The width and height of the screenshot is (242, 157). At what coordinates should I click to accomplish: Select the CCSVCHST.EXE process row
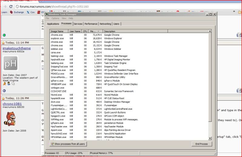(129, 91)
